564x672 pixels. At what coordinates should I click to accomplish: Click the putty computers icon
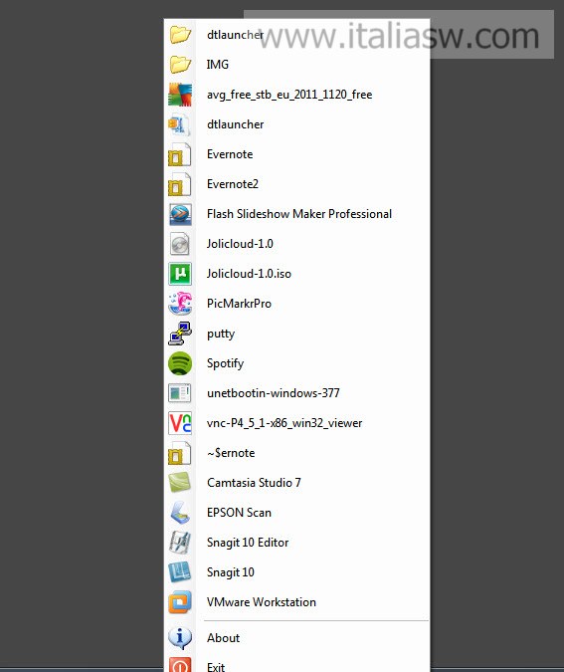pos(180,334)
